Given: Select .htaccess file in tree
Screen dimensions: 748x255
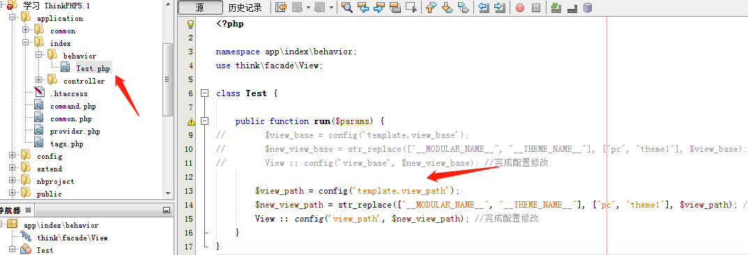Looking at the screenshot, I should coord(69,94).
